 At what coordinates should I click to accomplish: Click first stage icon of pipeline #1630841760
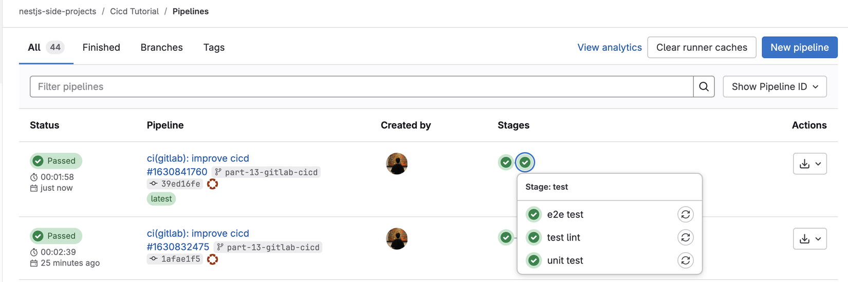pyautogui.click(x=506, y=162)
